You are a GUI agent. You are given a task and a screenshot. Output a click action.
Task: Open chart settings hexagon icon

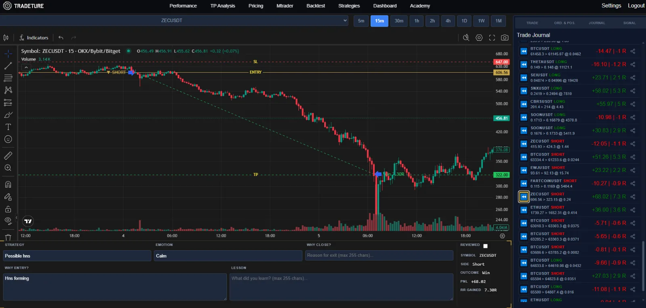pyautogui.click(x=479, y=38)
